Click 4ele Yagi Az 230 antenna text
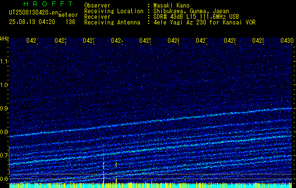 [x=204, y=23]
